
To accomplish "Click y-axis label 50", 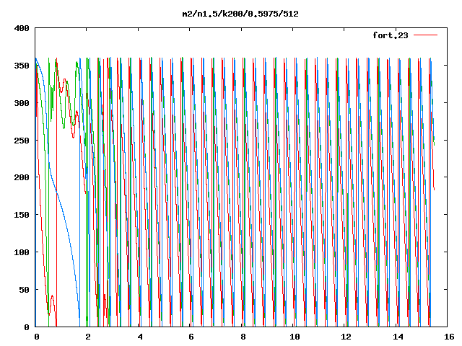I will (x=24, y=290).
